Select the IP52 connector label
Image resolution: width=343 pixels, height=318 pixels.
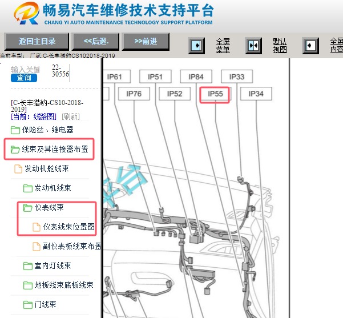pos(175,94)
